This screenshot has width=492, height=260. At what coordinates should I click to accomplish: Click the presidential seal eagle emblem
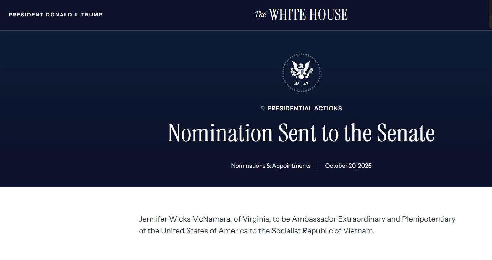[301, 69]
